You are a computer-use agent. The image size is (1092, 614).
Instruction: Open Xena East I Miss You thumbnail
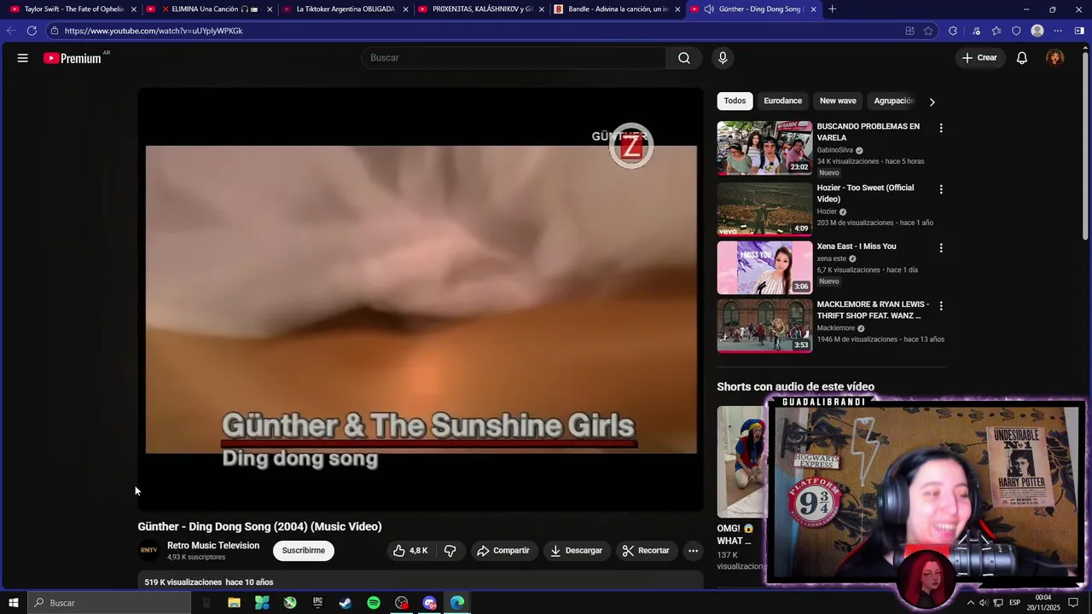764,268
